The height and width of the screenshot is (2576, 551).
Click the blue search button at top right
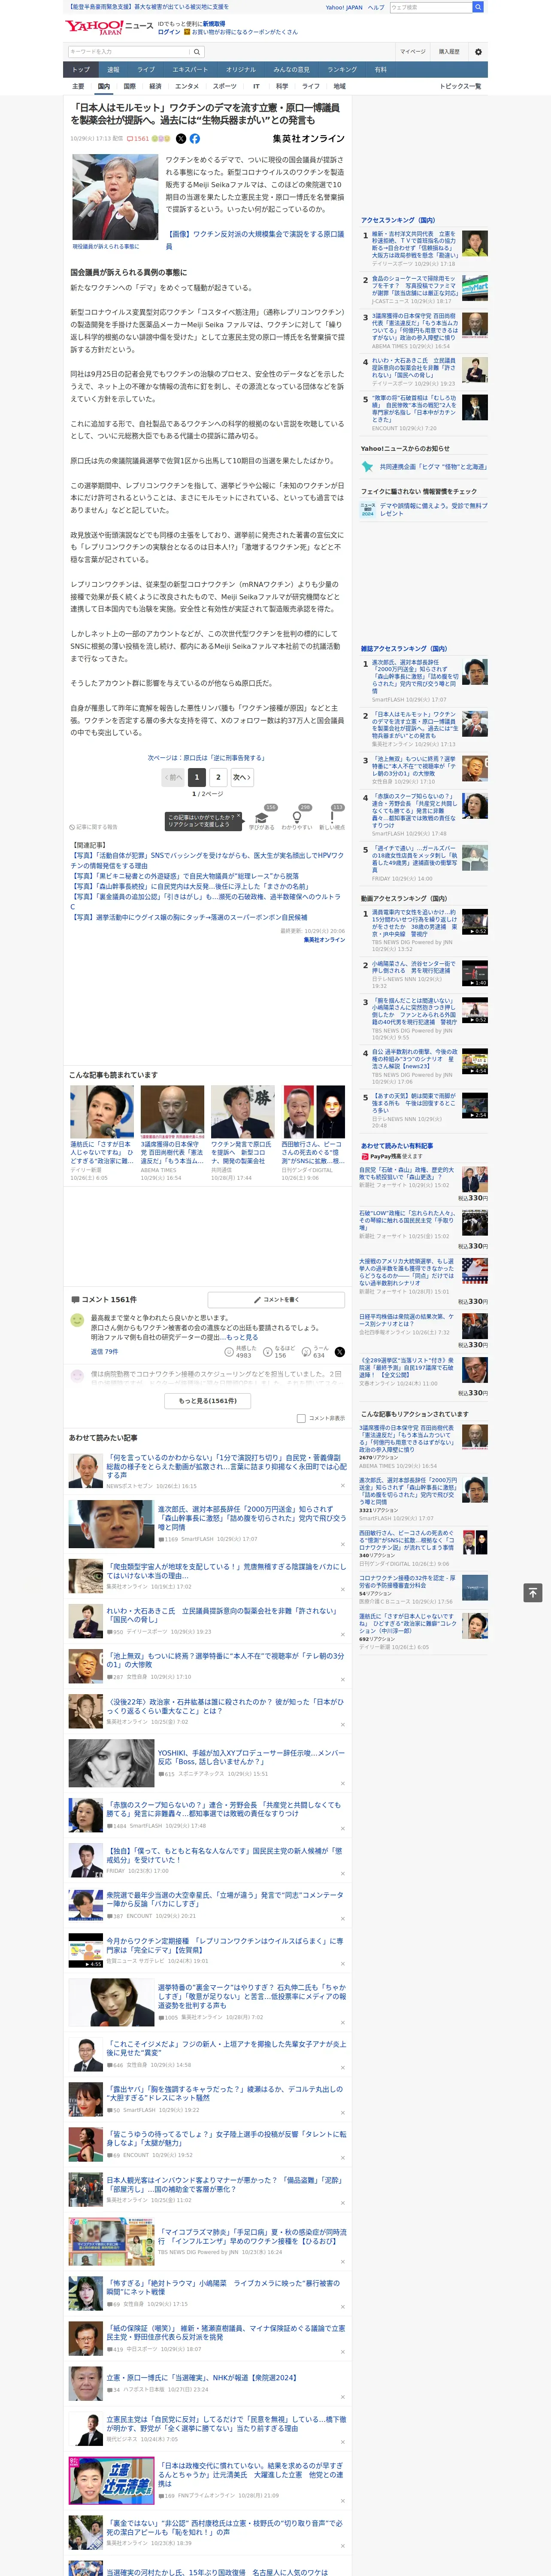pyautogui.click(x=478, y=7)
